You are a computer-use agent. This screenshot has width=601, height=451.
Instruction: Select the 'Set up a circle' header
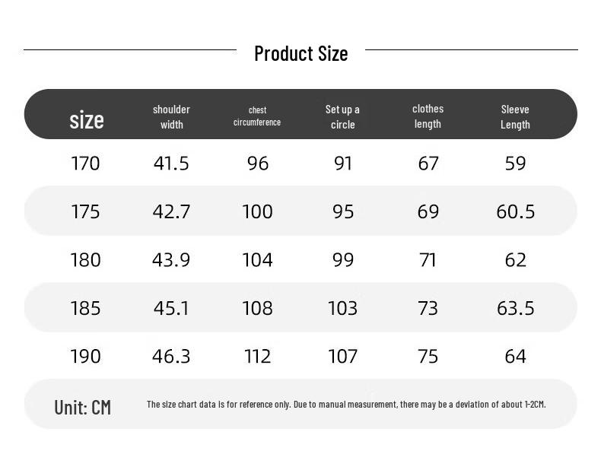(342, 116)
